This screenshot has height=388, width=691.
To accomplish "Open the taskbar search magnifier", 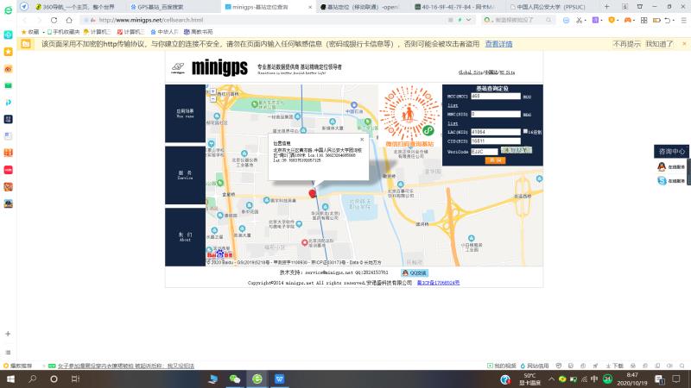I will coord(32,379).
